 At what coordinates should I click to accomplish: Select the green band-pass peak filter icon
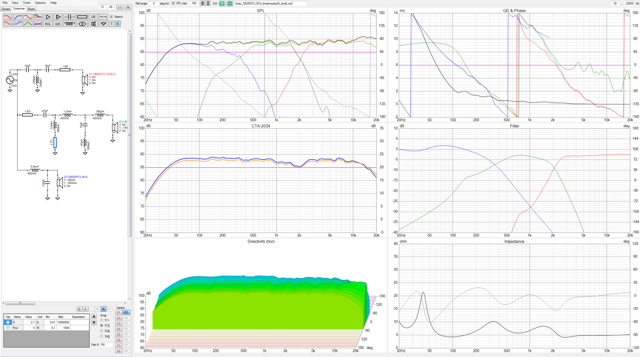pos(27,24)
